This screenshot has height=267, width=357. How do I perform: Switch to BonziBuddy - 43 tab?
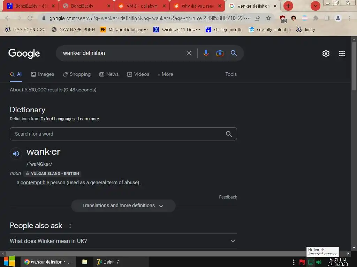(x=31, y=6)
